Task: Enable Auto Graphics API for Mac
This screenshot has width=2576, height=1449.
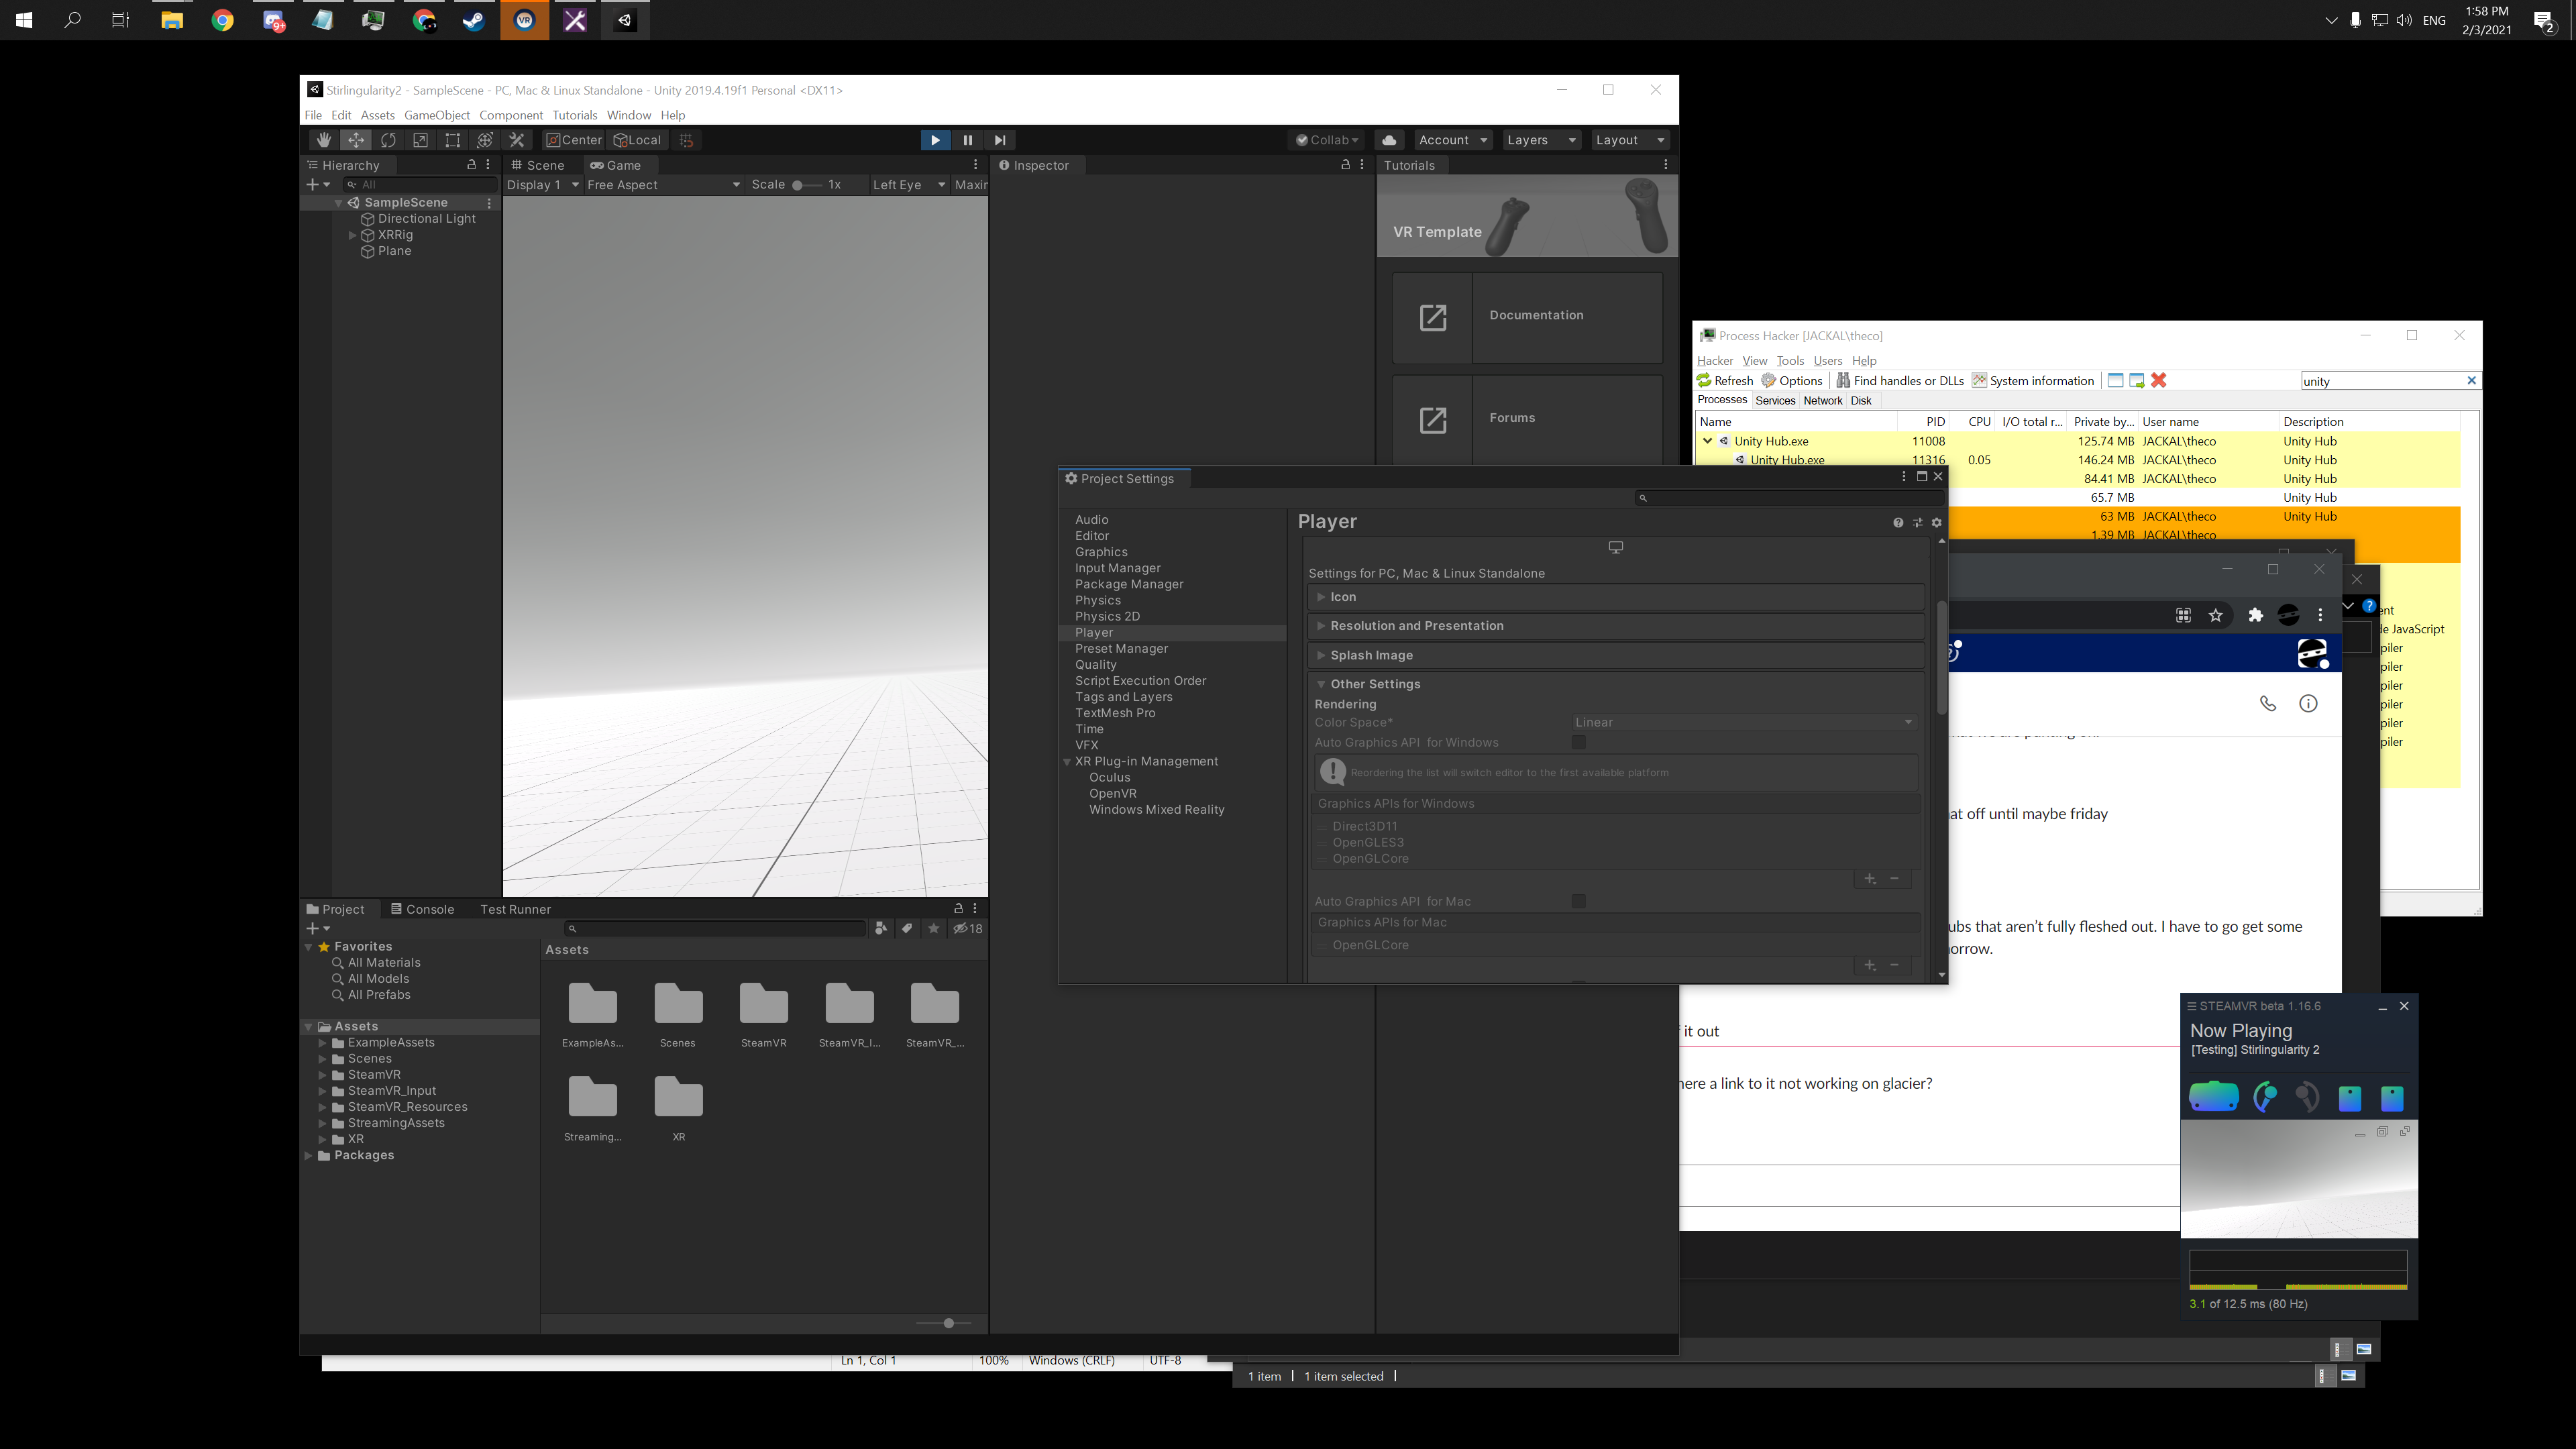Action: point(1578,901)
